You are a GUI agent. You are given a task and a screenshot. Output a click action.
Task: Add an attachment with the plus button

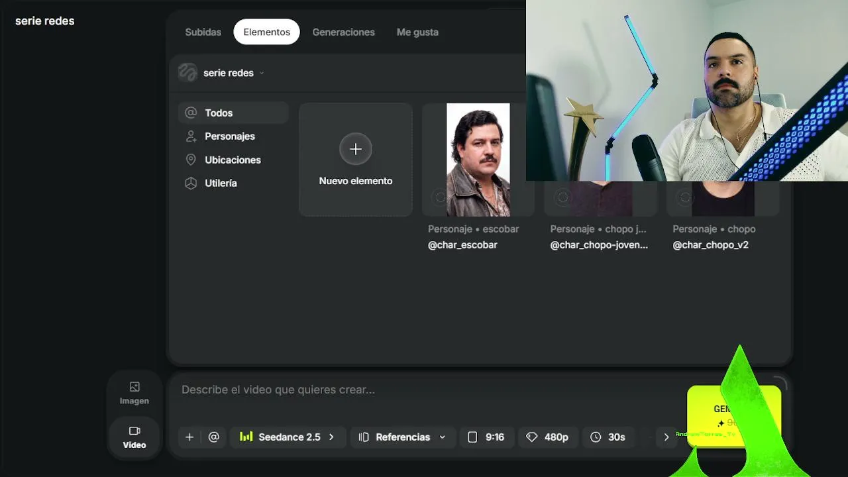[189, 437]
